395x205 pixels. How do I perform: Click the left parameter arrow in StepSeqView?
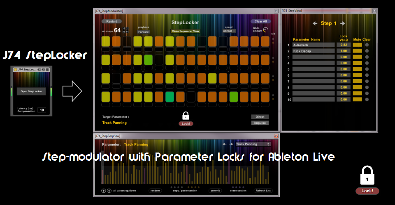224,144
